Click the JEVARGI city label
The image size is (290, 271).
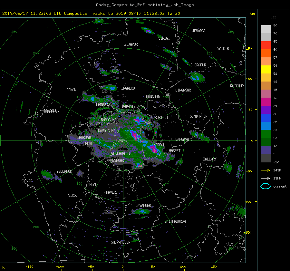(x=199, y=31)
